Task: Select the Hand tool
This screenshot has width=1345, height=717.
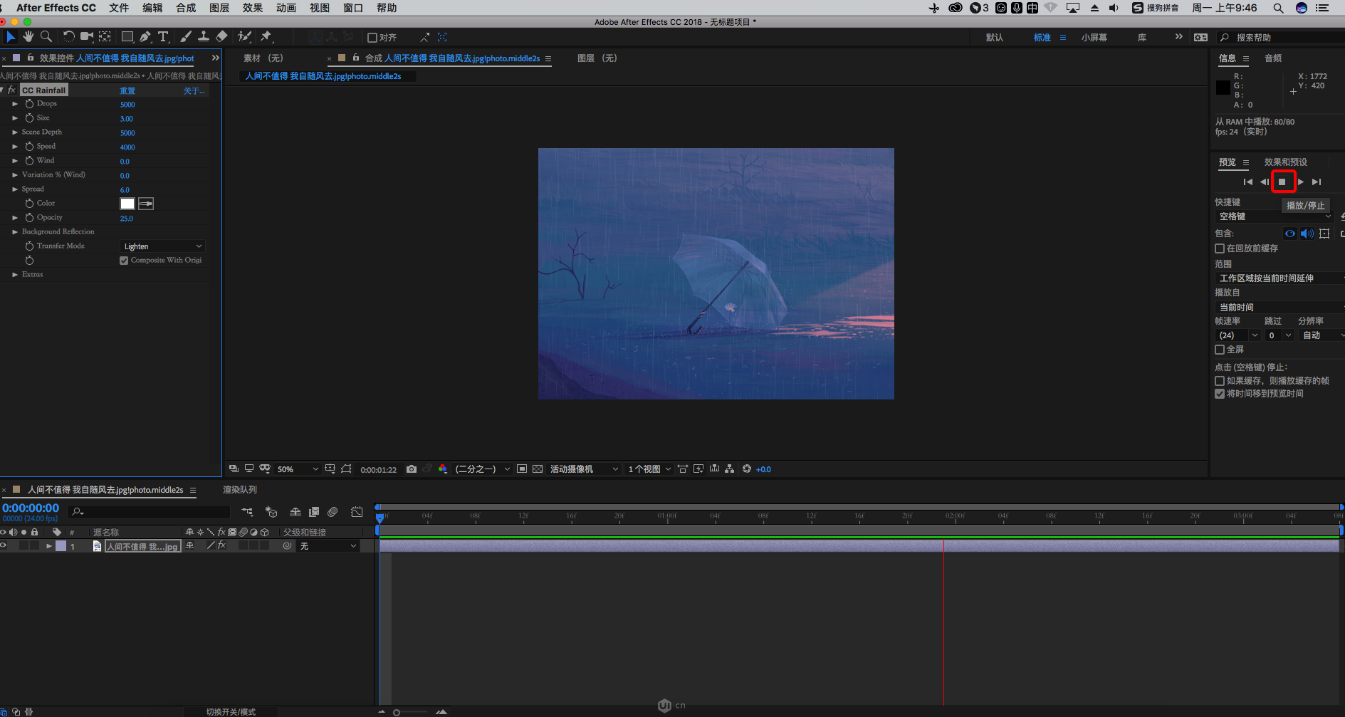Action: coord(28,36)
